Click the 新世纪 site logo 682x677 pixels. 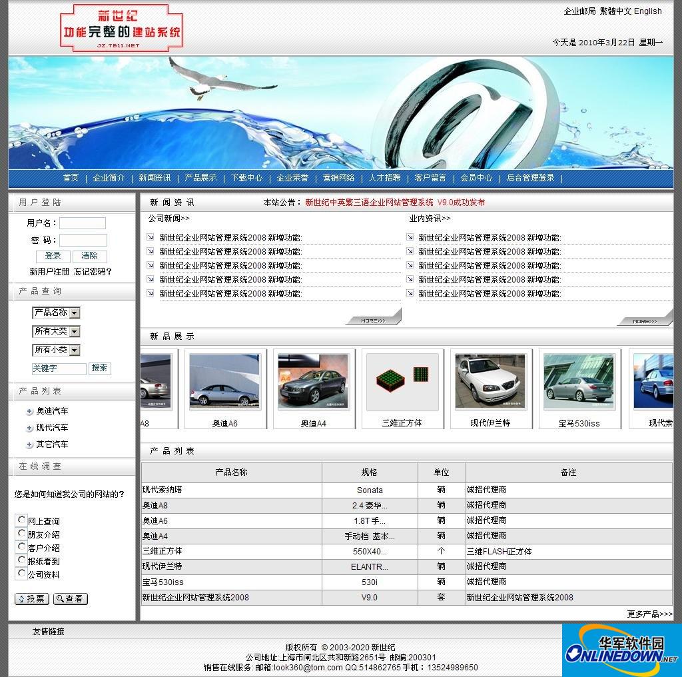(121, 28)
